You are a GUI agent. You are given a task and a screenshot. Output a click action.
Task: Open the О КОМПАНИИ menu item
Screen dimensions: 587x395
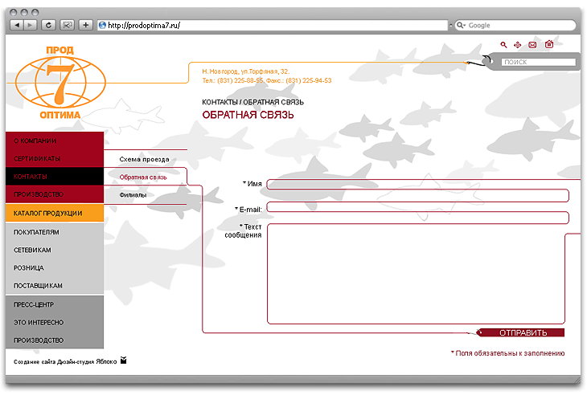click(55, 140)
